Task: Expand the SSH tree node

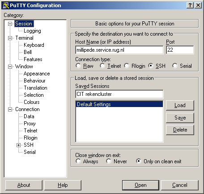Action: pyautogui.click(x=18, y=145)
